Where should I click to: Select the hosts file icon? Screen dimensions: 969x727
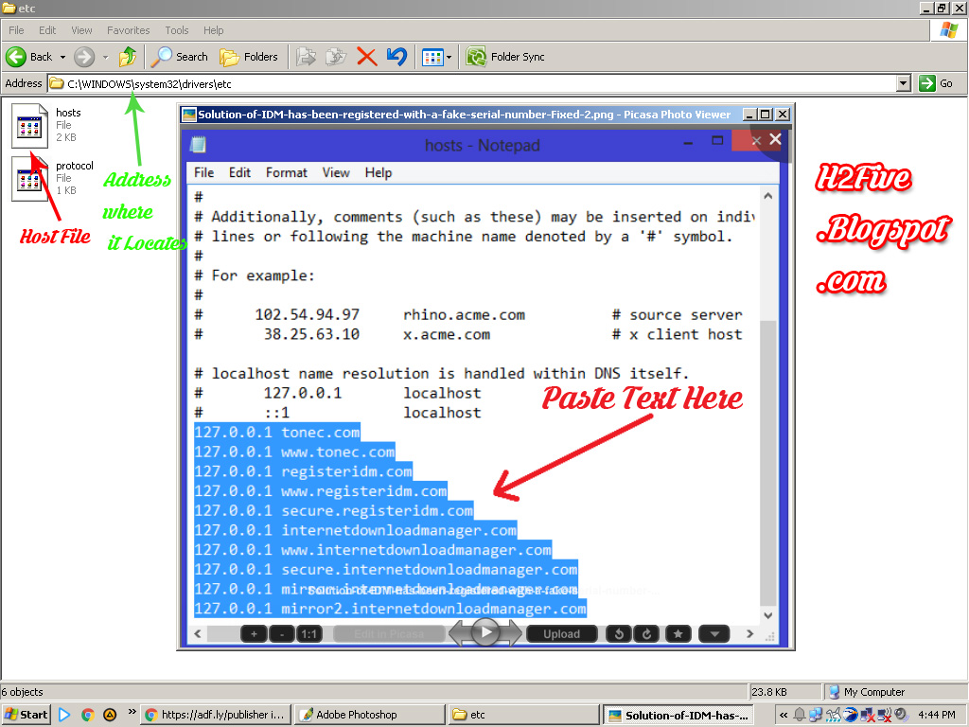pyautogui.click(x=29, y=126)
